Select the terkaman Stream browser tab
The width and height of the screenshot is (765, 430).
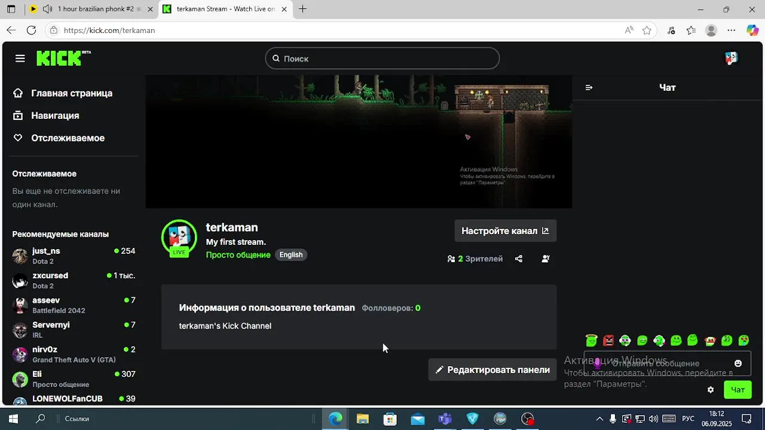point(226,9)
